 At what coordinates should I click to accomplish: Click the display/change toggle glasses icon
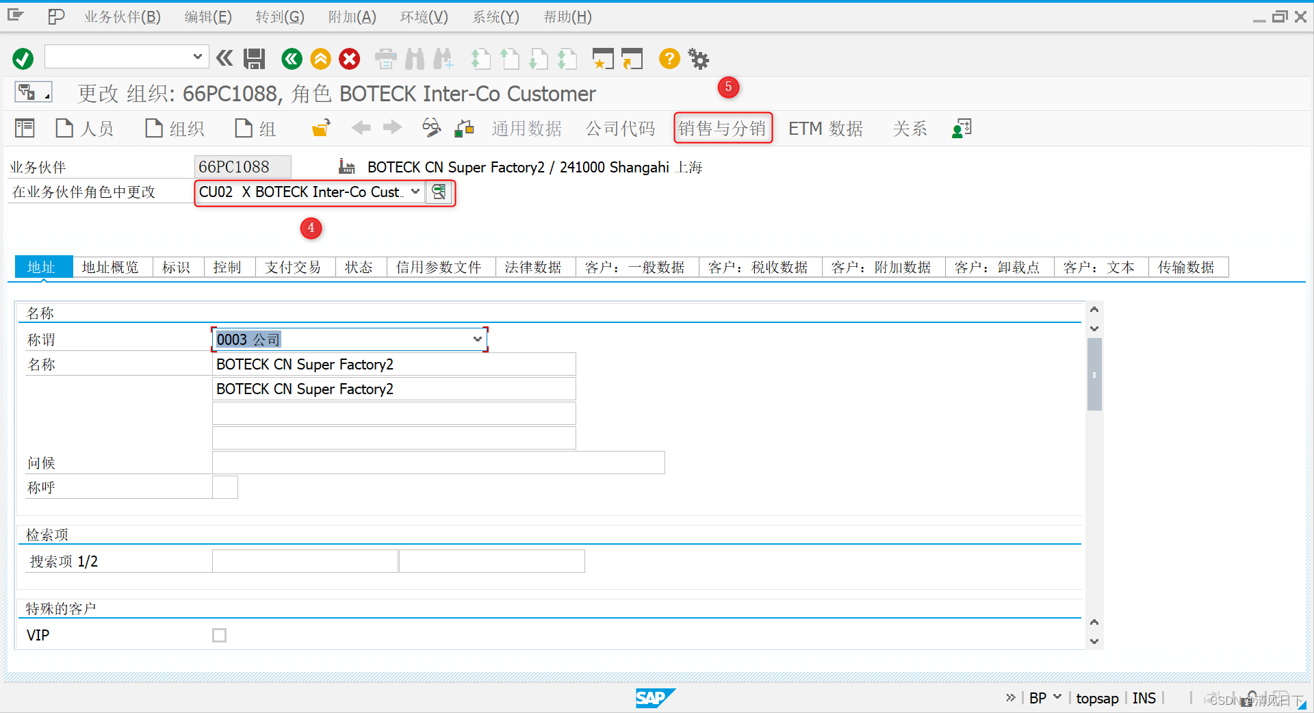tap(431, 128)
